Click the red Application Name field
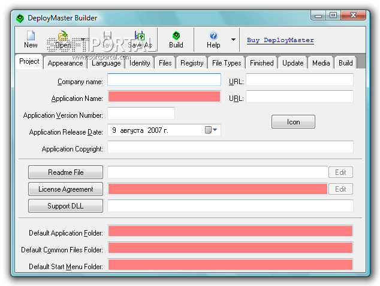 (164, 97)
